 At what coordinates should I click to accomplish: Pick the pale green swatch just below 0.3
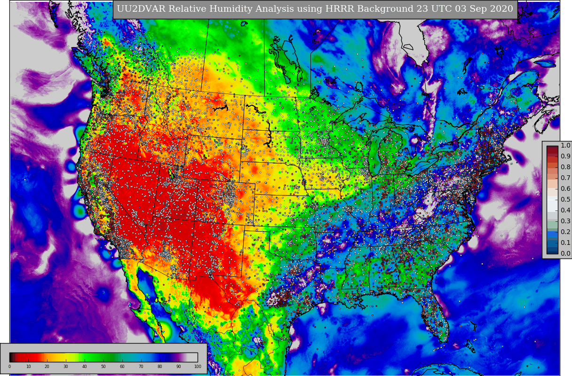point(552,224)
